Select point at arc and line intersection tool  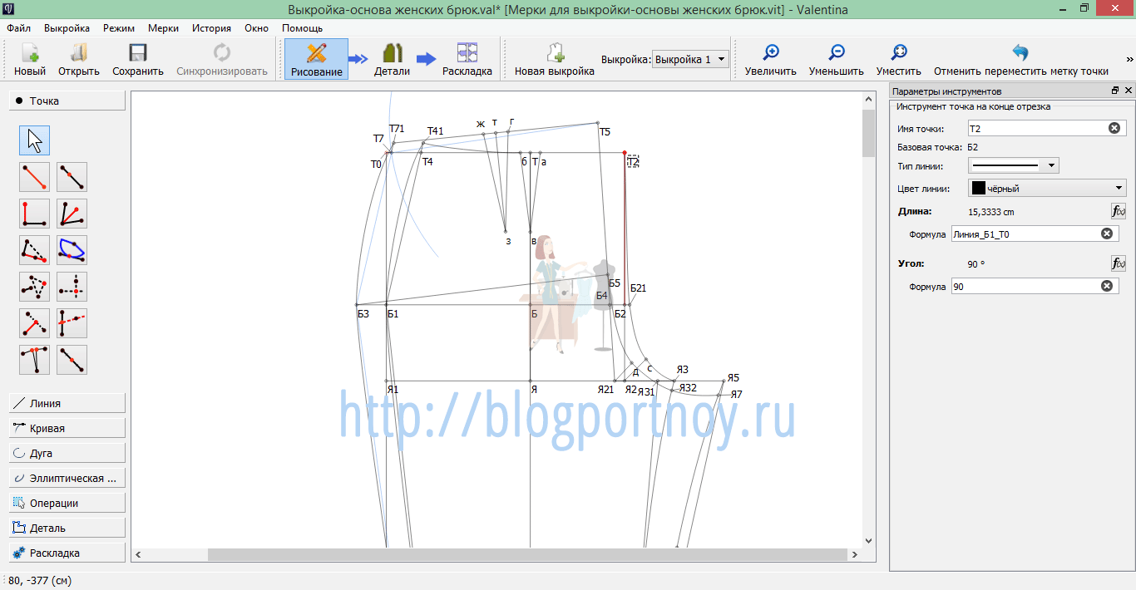tap(72, 250)
